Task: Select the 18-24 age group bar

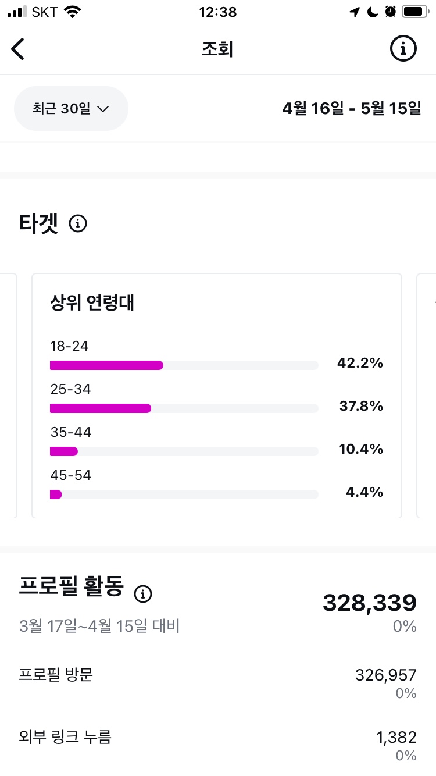Action: [184, 365]
